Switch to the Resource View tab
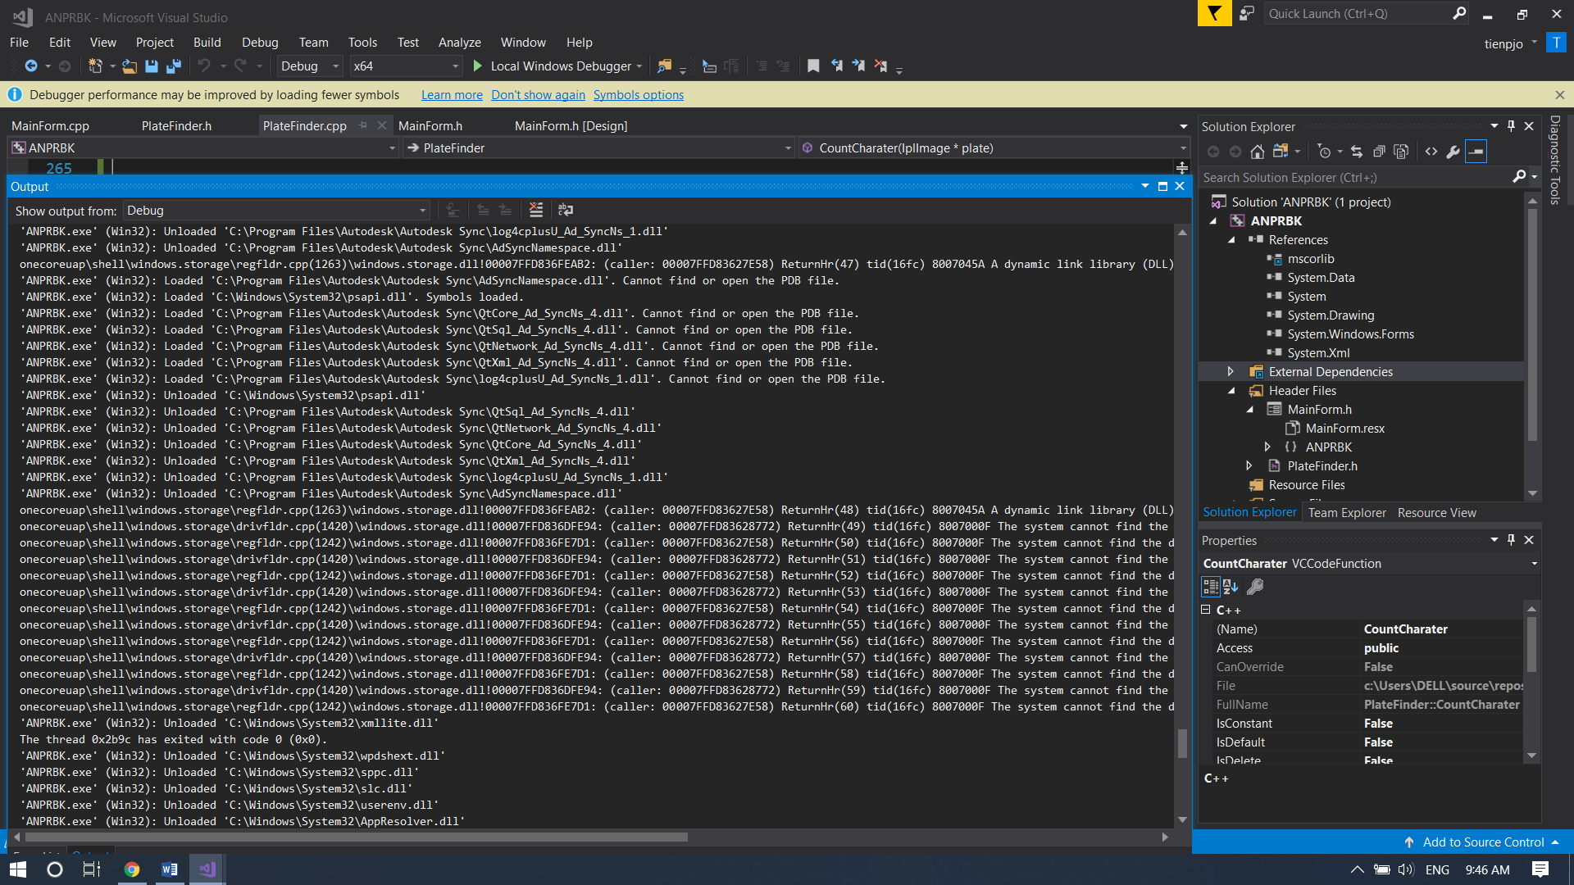The width and height of the screenshot is (1574, 885). [1436, 513]
